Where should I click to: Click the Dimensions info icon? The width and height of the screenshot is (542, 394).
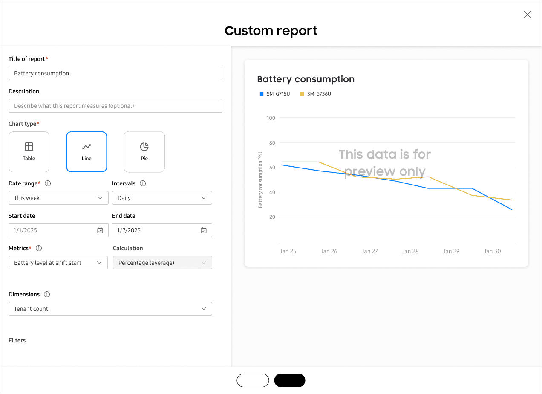pos(47,294)
